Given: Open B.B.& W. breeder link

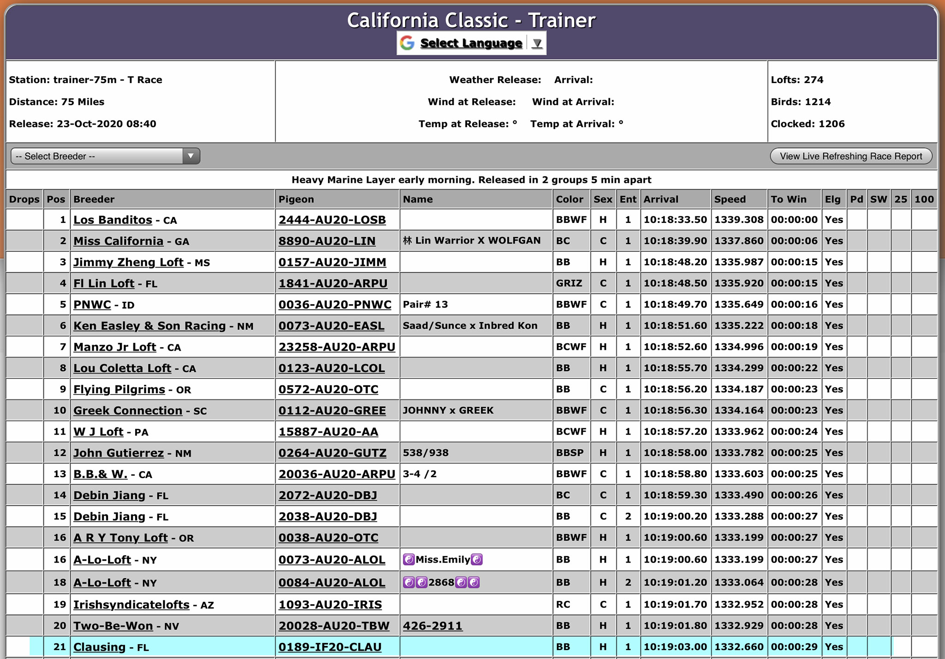Looking at the screenshot, I should pyautogui.click(x=100, y=474).
